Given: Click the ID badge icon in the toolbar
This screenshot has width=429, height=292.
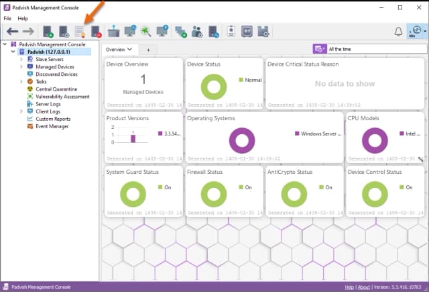Looking at the screenshot, I should pyautogui.click(x=231, y=32).
